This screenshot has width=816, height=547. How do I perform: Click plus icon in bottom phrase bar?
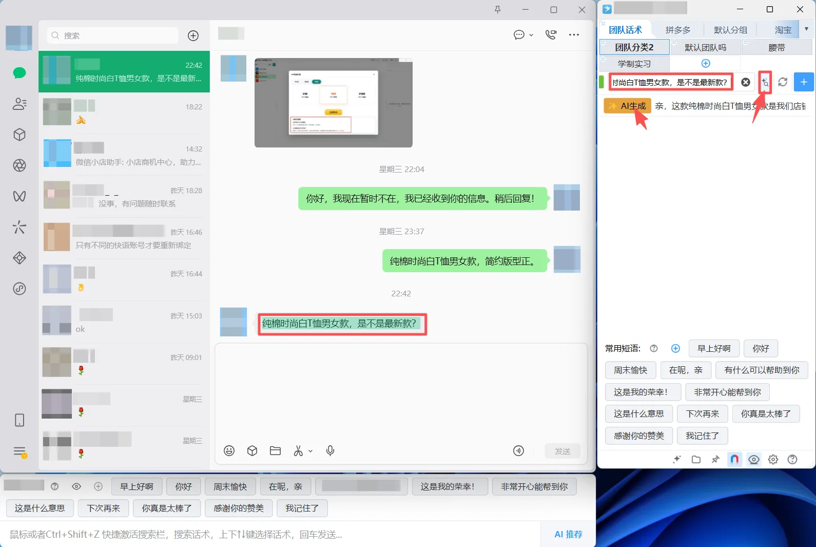pyautogui.click(x=99, y=486)
